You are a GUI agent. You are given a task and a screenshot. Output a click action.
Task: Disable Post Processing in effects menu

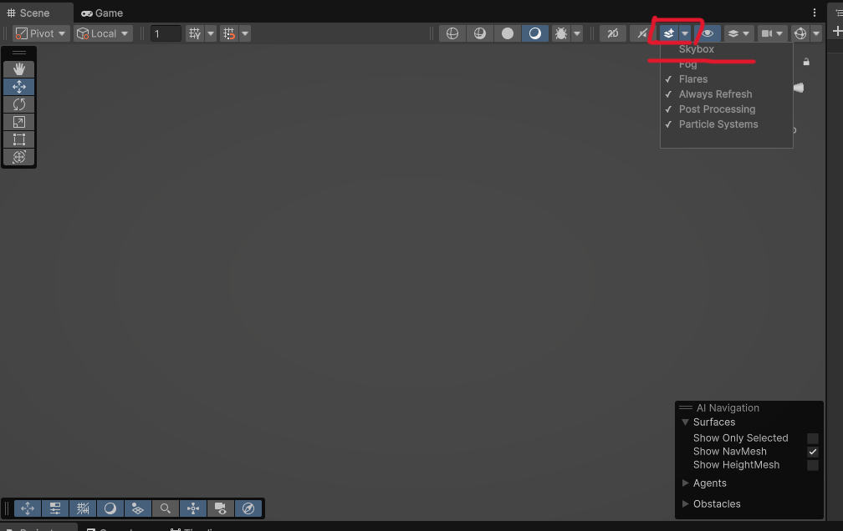[717, 109]
